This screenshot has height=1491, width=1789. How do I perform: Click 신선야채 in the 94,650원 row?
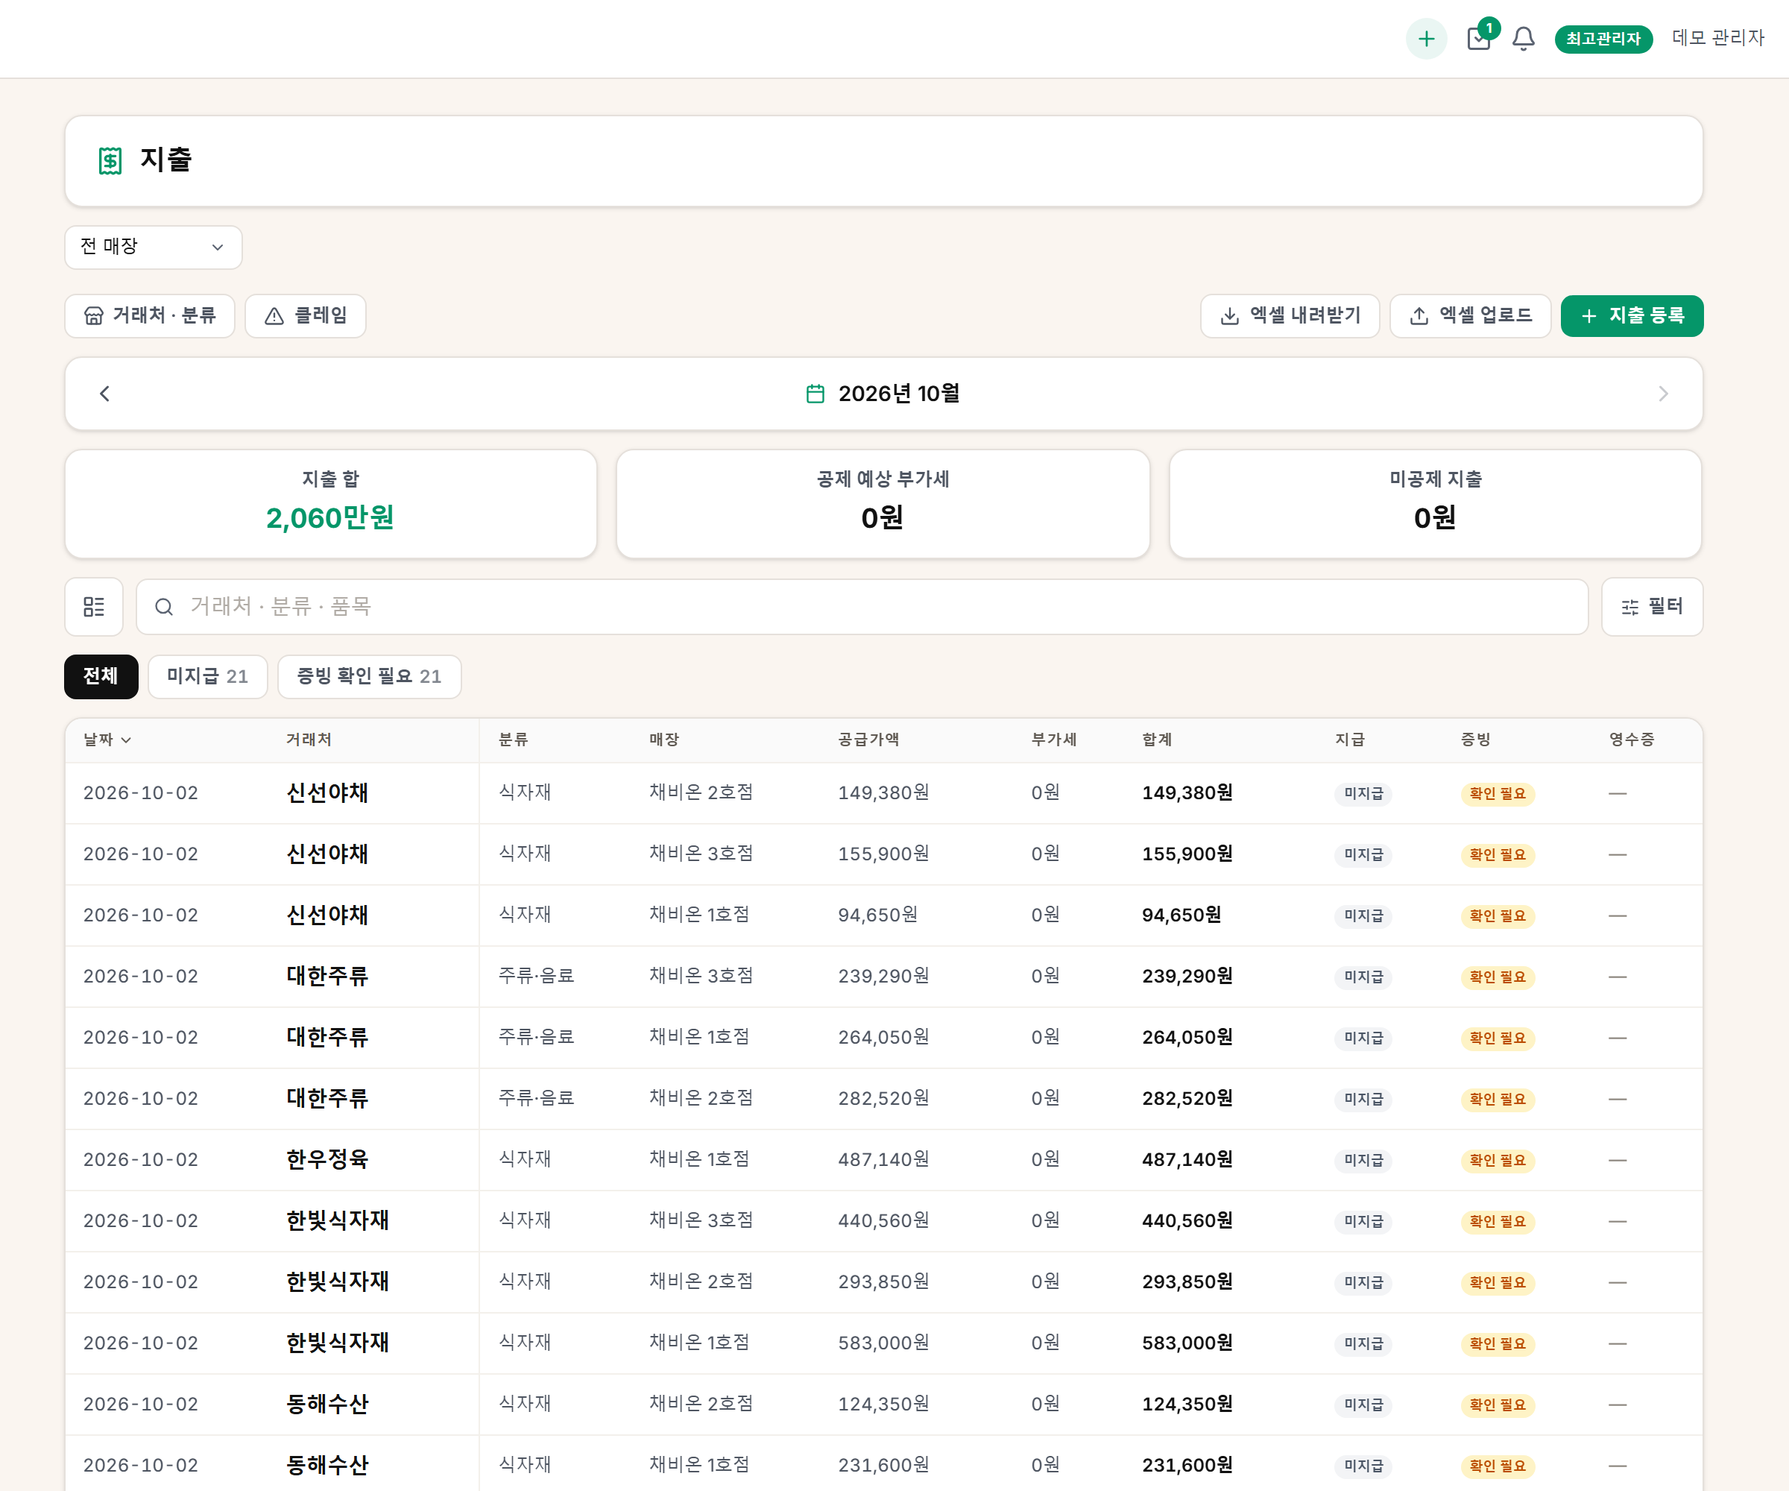[327, 915]
